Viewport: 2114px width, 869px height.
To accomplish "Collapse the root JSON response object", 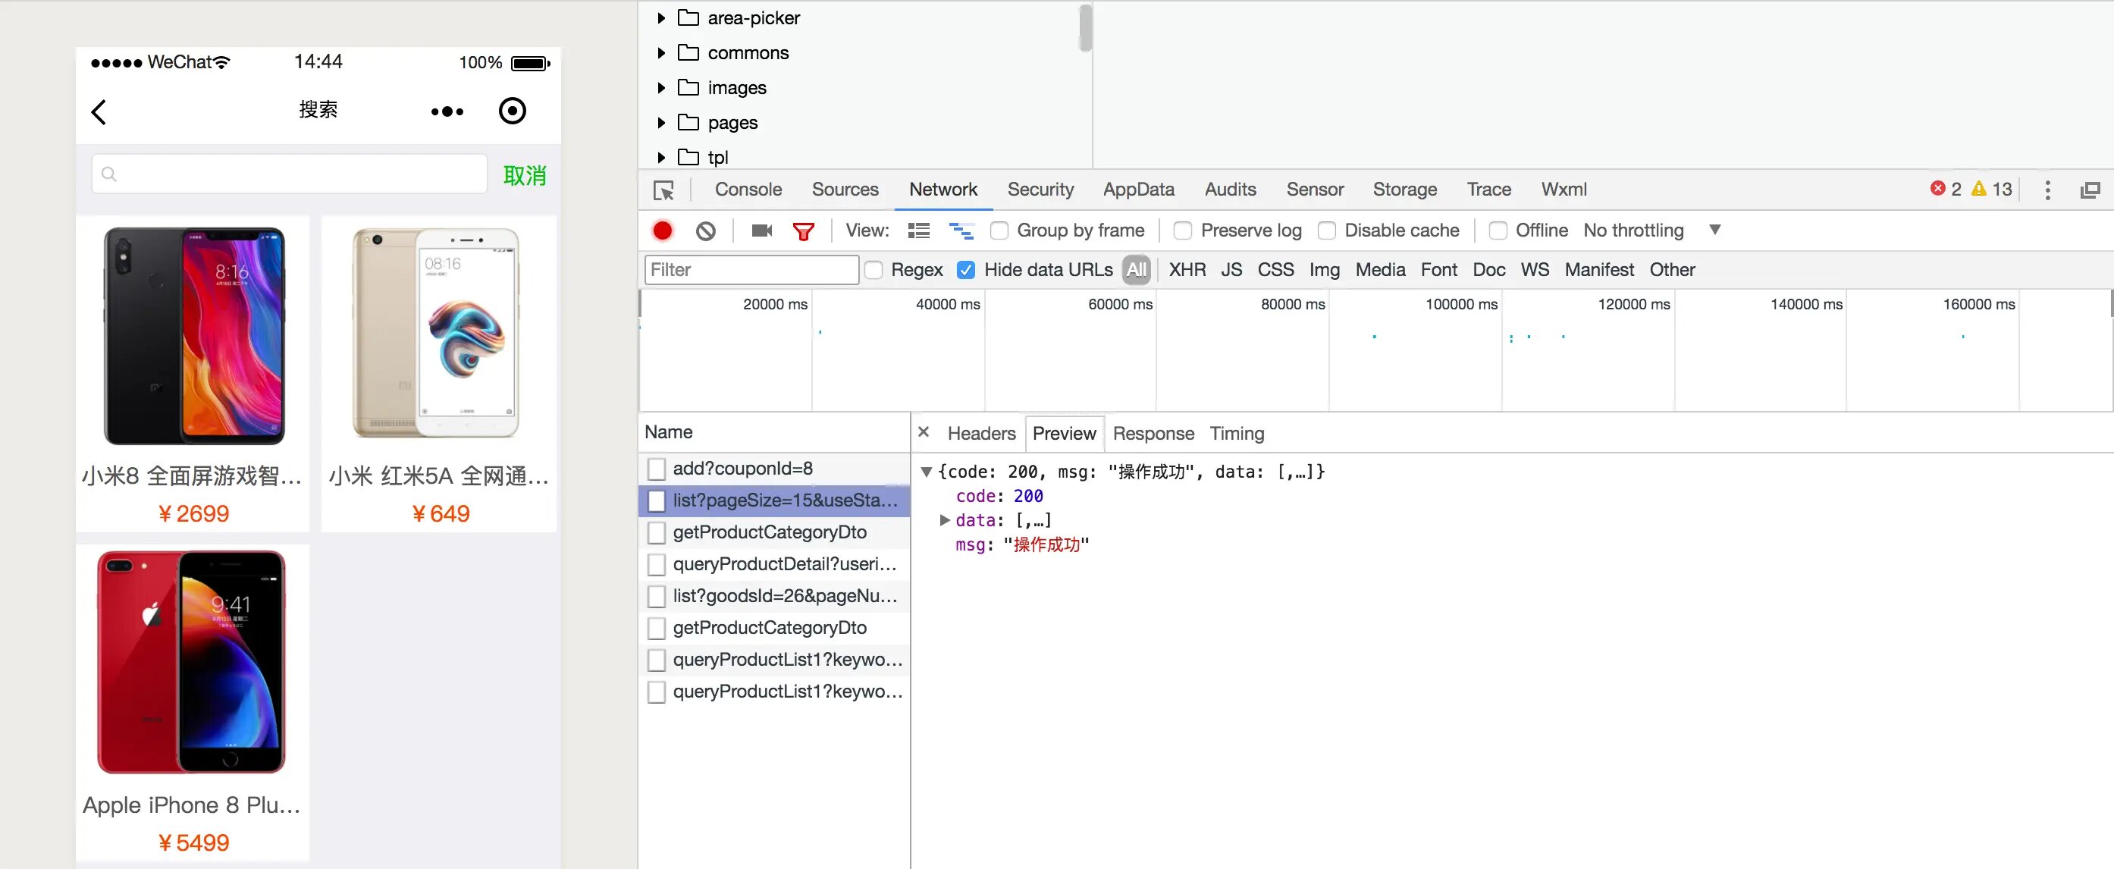I will click(926, 472).
